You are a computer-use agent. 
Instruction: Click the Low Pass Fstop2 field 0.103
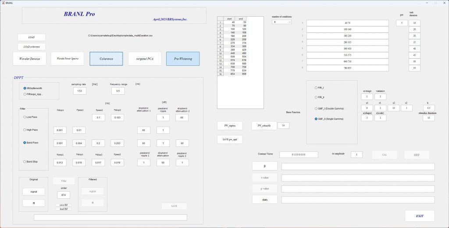tap(118, 118)
